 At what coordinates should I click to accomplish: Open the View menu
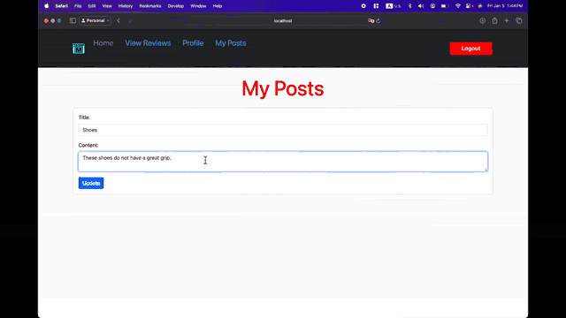point(107,6)
